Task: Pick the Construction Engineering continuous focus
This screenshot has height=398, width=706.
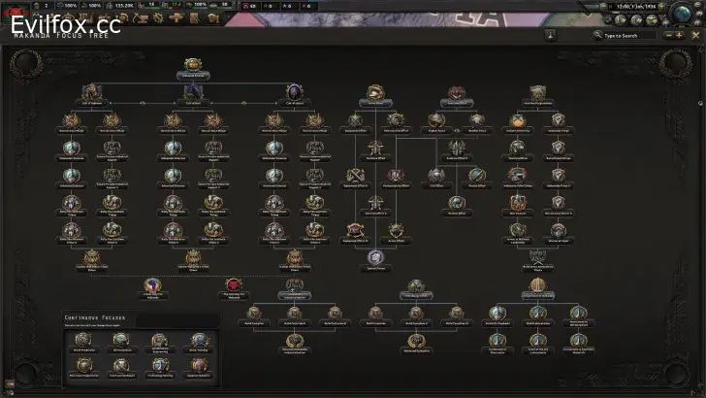Action: [x=158, y=339]
